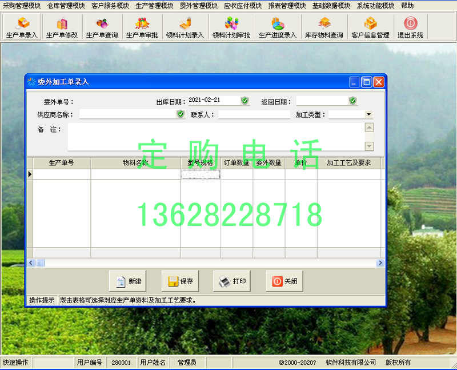Click the 供应商名称 lookup shield icon
The height and width of the screenshot is (370, 457).
tap(181, 114)
